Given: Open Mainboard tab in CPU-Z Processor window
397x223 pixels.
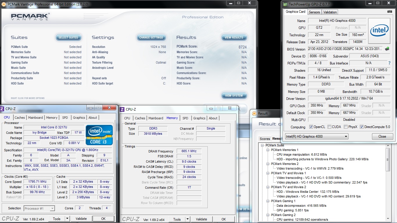Looking at the screenshot, I should click(x=35, y=118).
